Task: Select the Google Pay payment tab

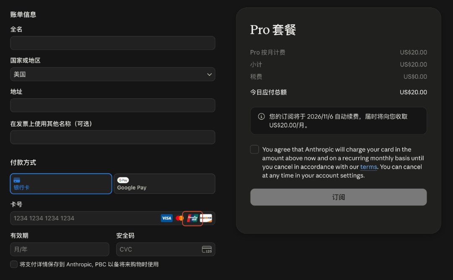Action: [164, 184]
